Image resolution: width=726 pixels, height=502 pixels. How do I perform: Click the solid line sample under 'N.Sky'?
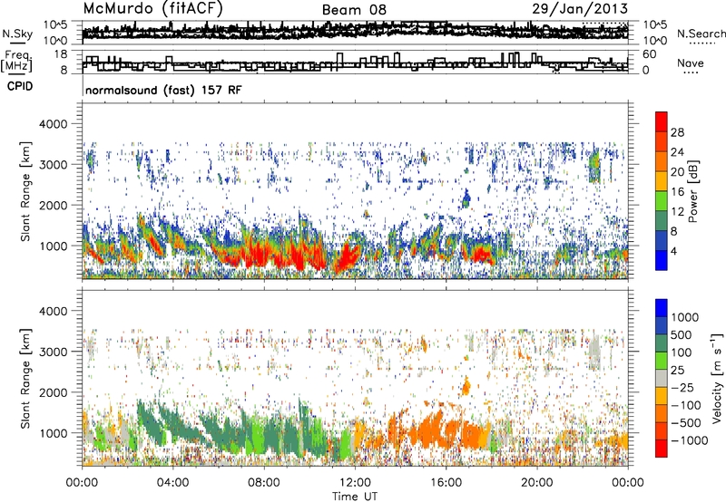(17, 43)
